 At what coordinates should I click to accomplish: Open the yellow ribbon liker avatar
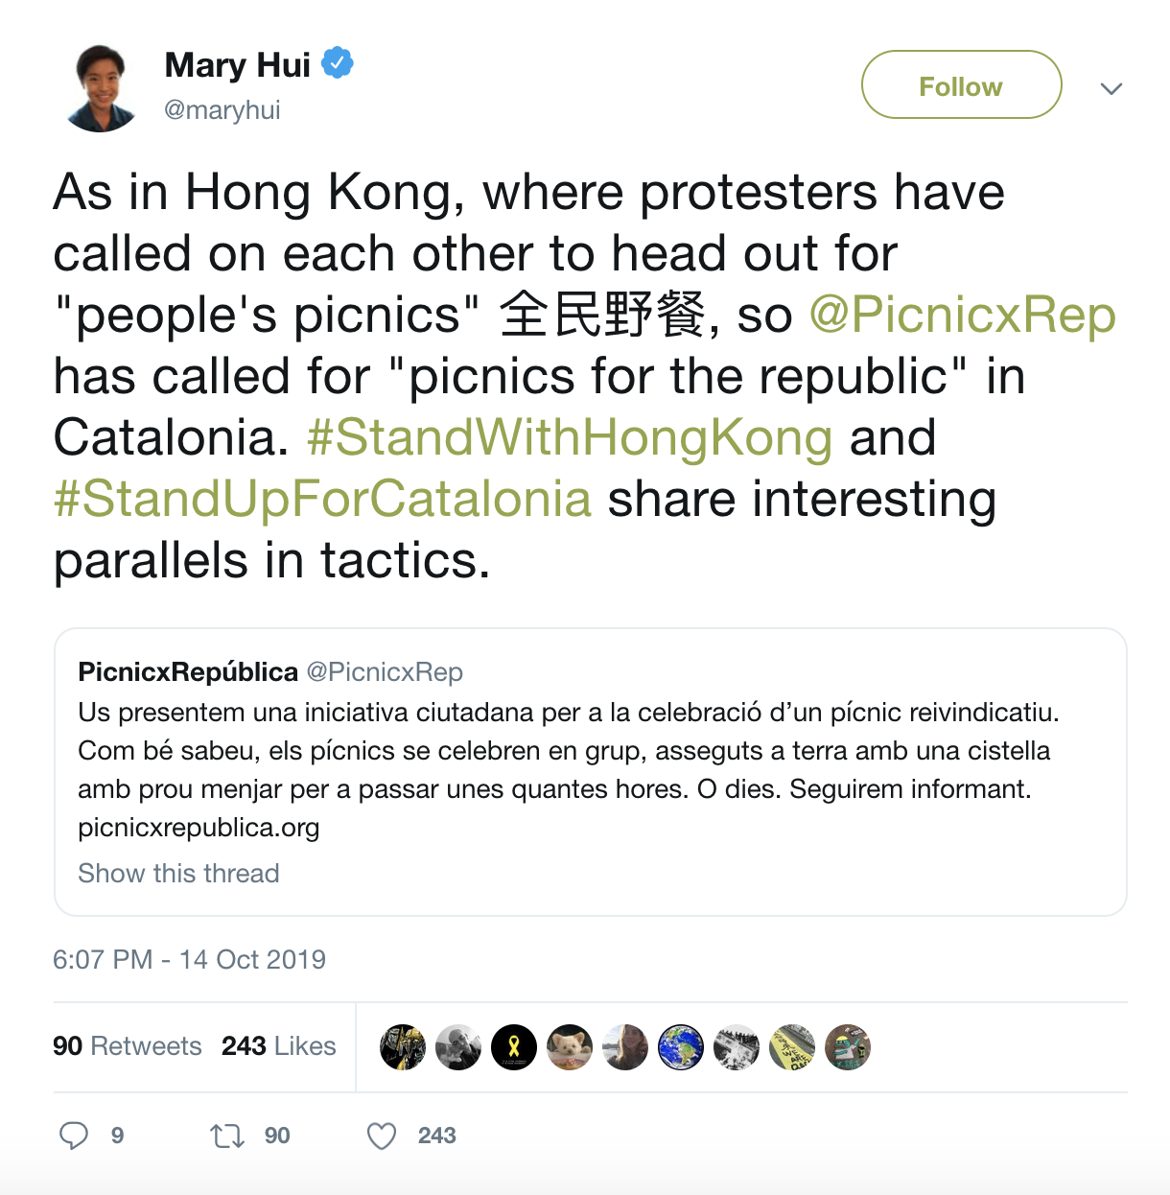[x=514, y=1047]
